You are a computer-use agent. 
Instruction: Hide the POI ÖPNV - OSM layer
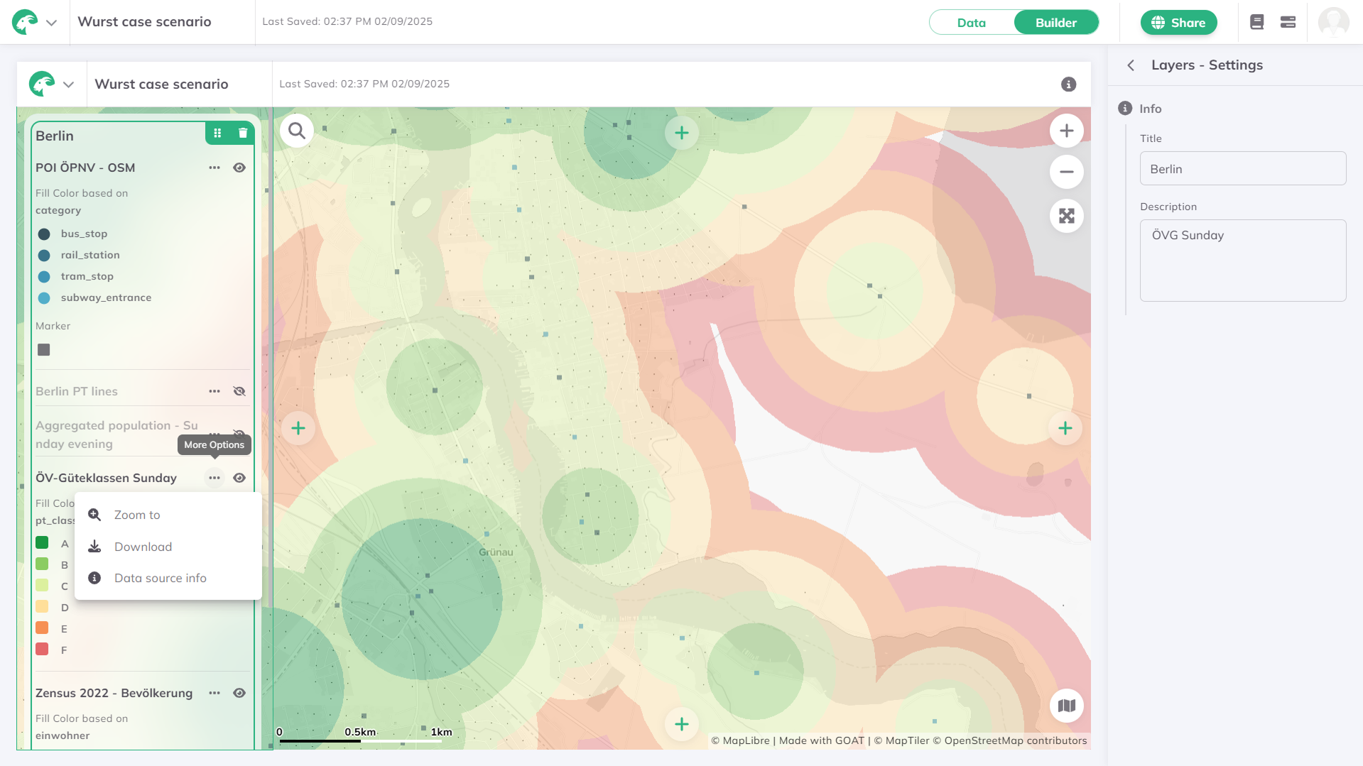pos(239,168)
